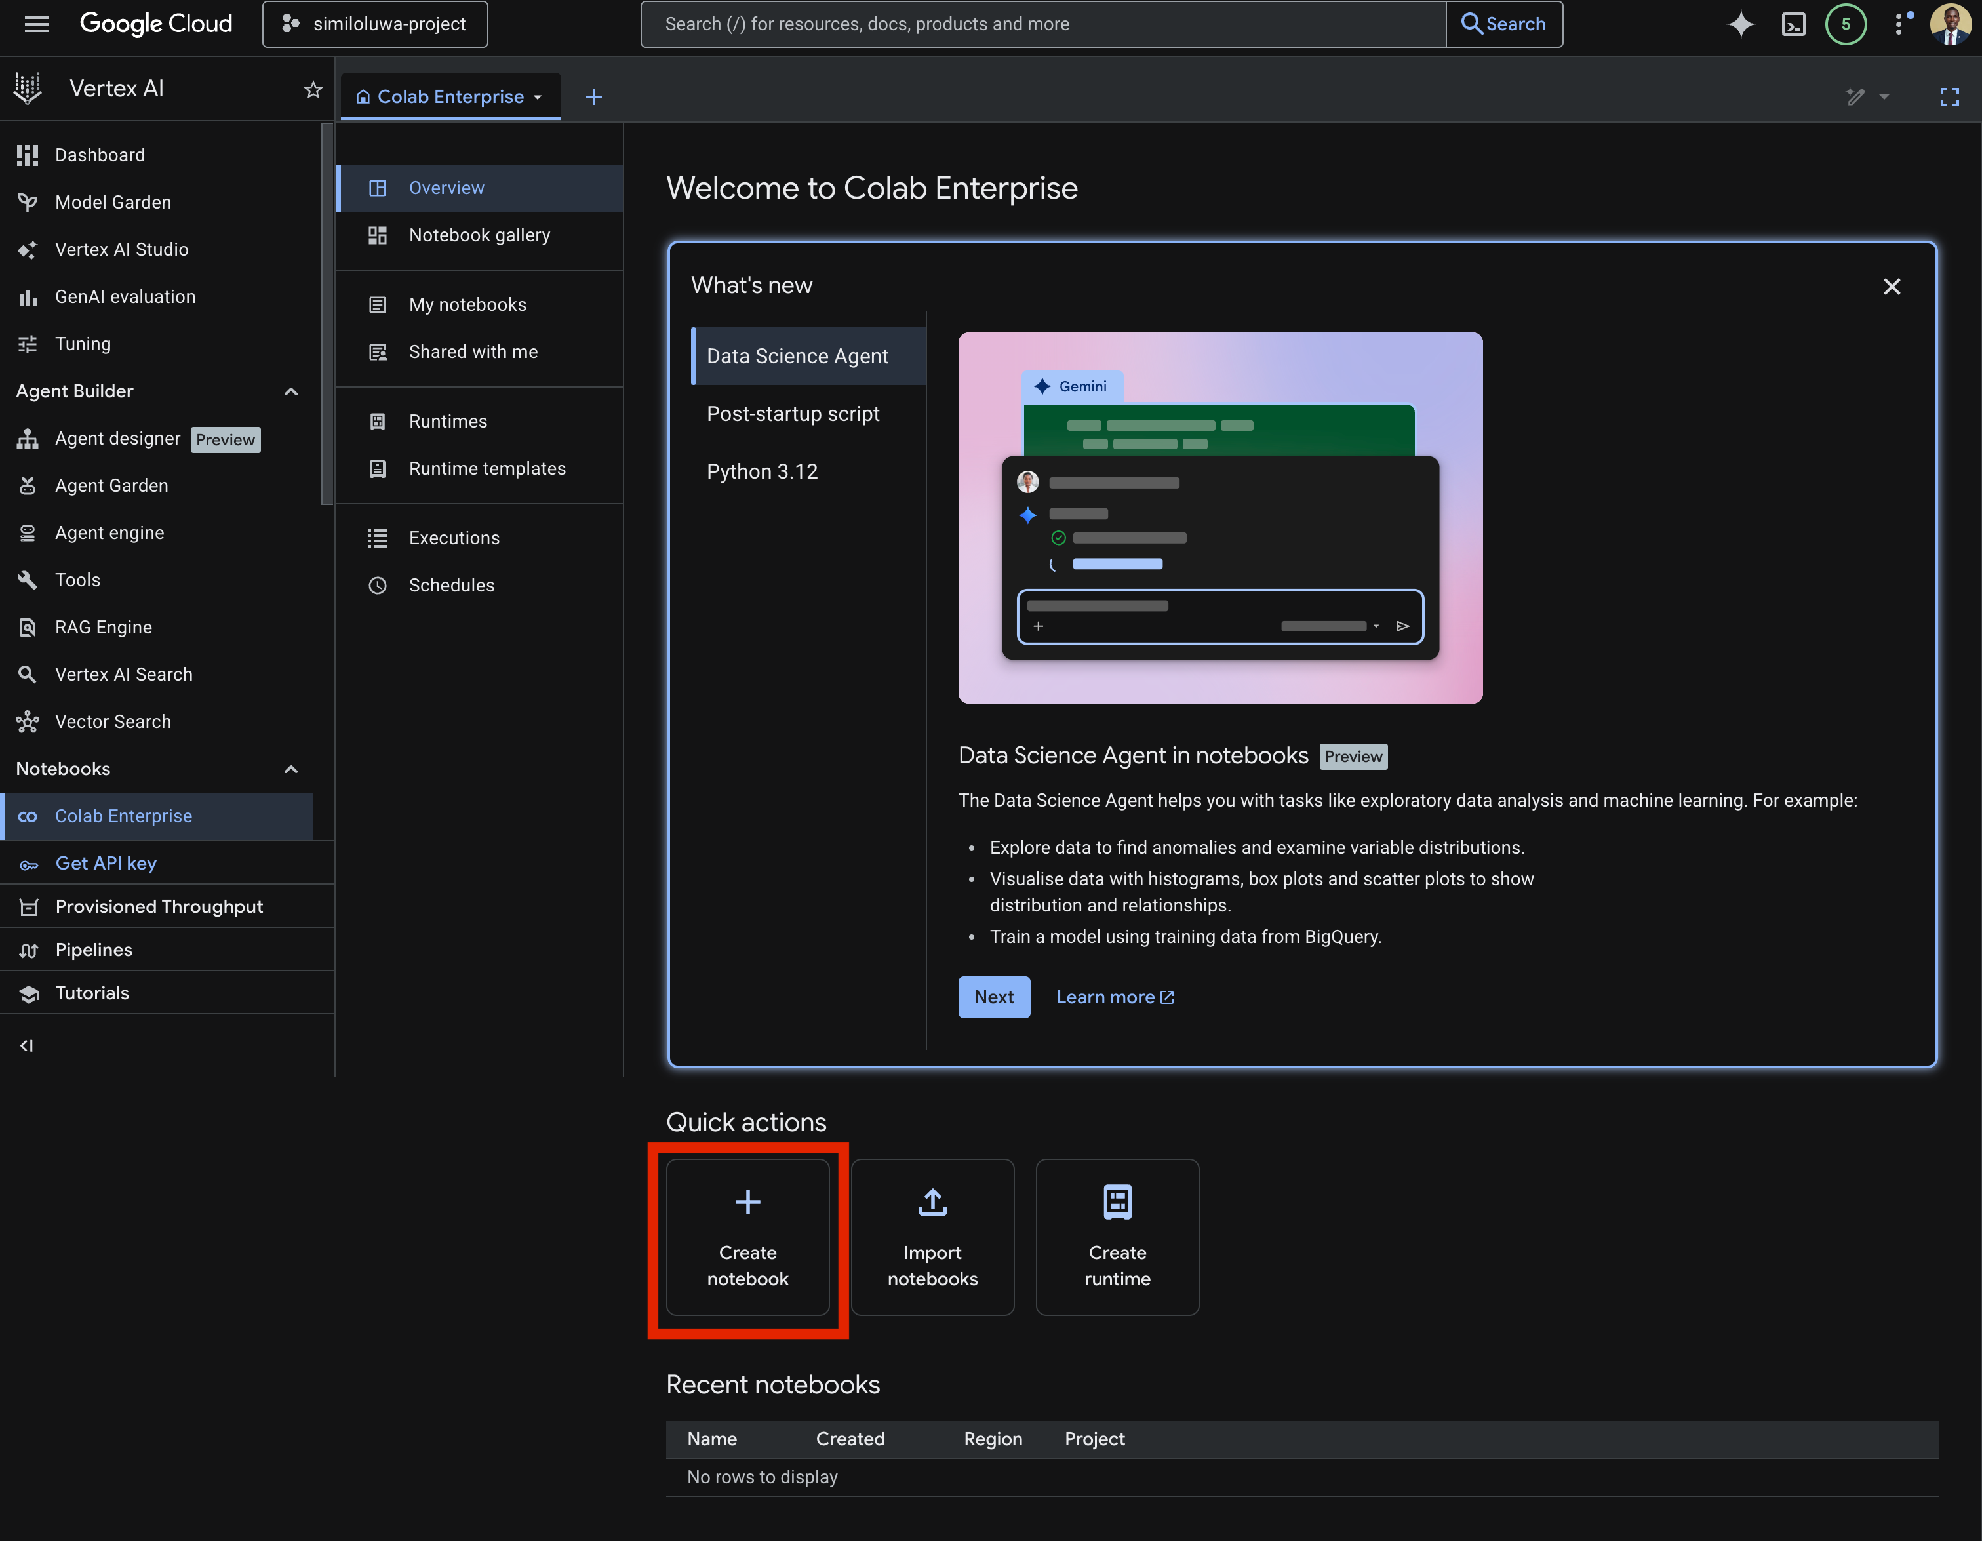Open add new tab plus button
This screenshot has height=1541, width=1982.
point(593,97)
